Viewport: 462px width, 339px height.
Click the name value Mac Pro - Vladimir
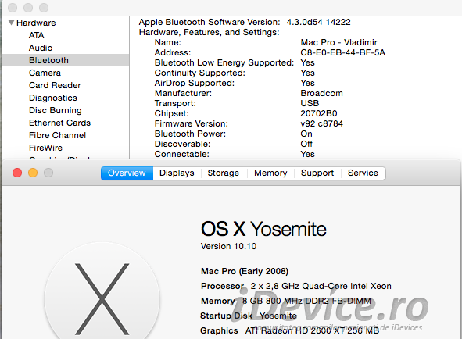click(x=338, y=42)
